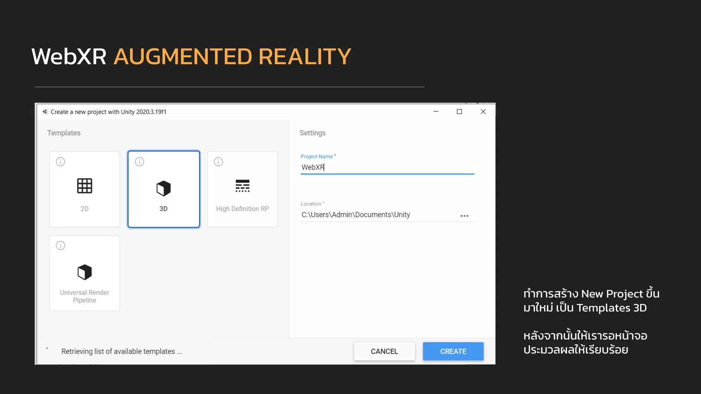Click the Project Name input field

tap(387, 167)
